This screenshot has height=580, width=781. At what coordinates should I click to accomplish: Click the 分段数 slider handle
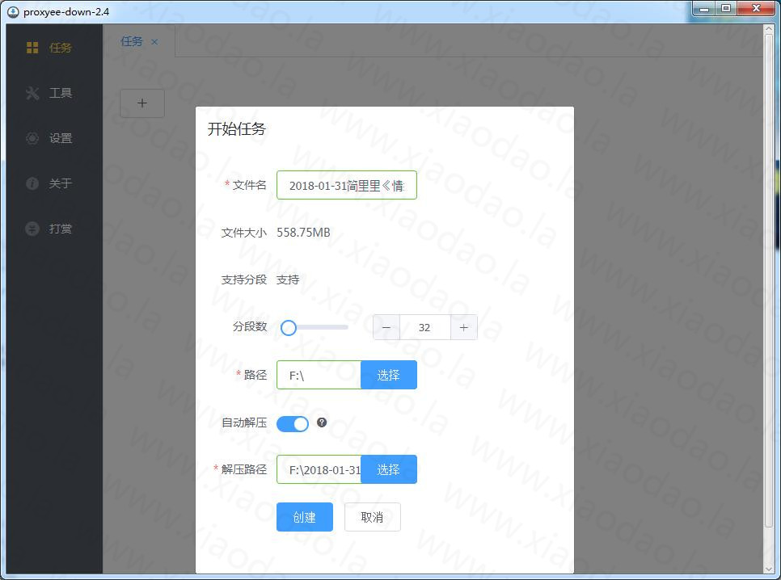[x=289, y=328]
